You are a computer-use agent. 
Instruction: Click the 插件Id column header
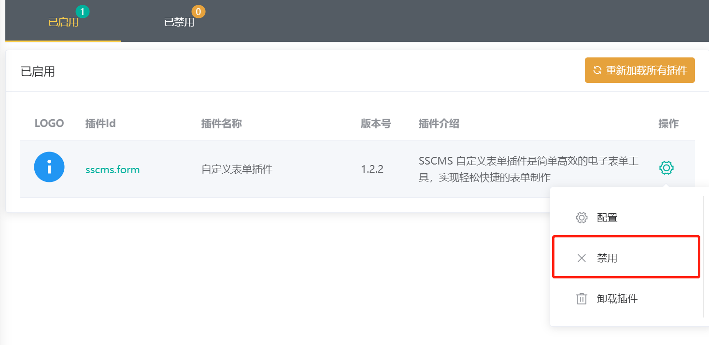[100, 124]
